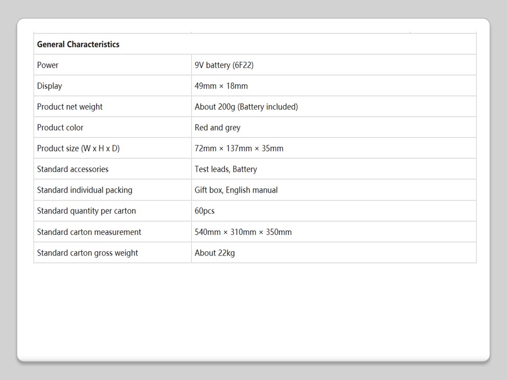Select the Standard carton measurement label
This screenshot has height=380, width=507.
89,232
